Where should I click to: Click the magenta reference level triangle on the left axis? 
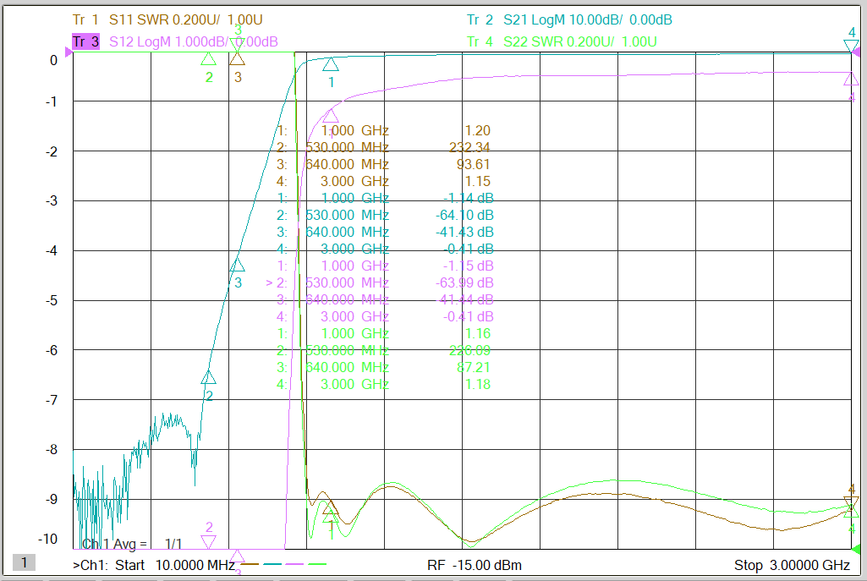[69, 52]
